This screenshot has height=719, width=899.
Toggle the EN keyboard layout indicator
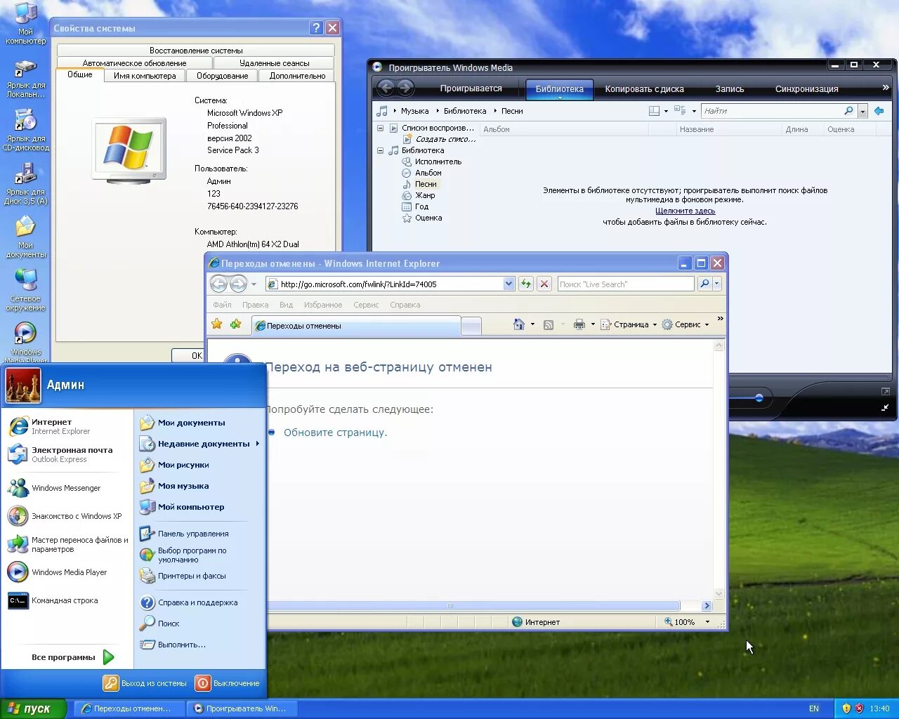point(815,708)
